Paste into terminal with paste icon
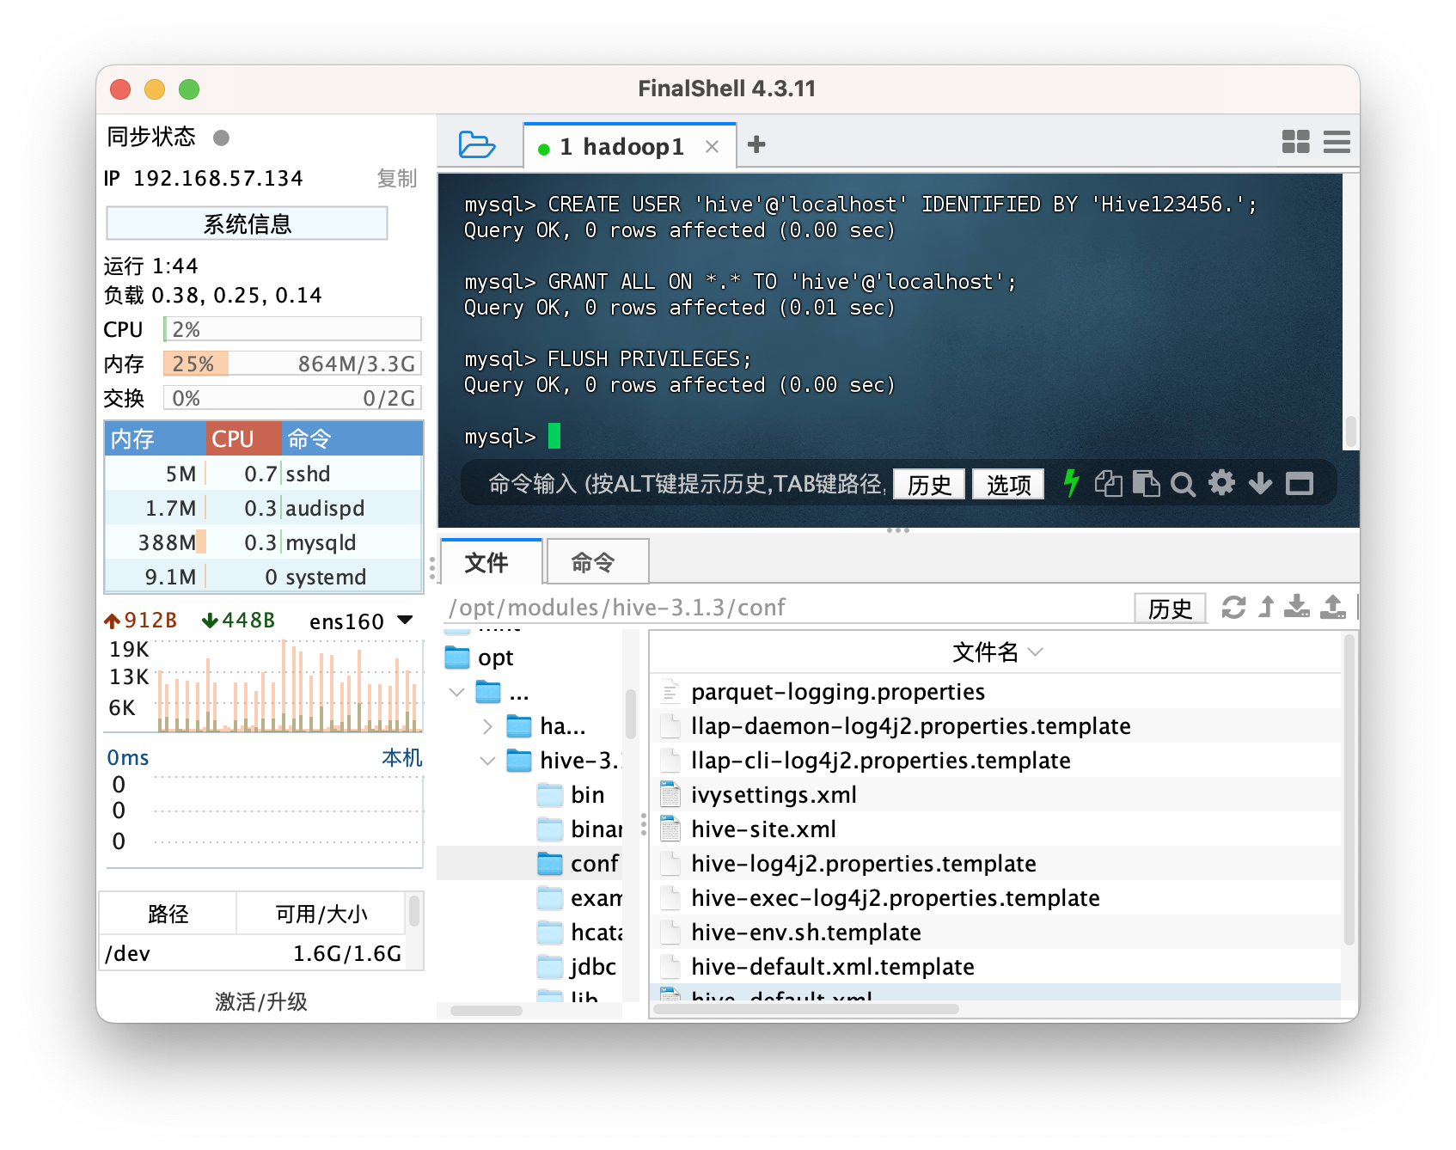The width and height of the screenshot is (1456, 1150). 1146,483
